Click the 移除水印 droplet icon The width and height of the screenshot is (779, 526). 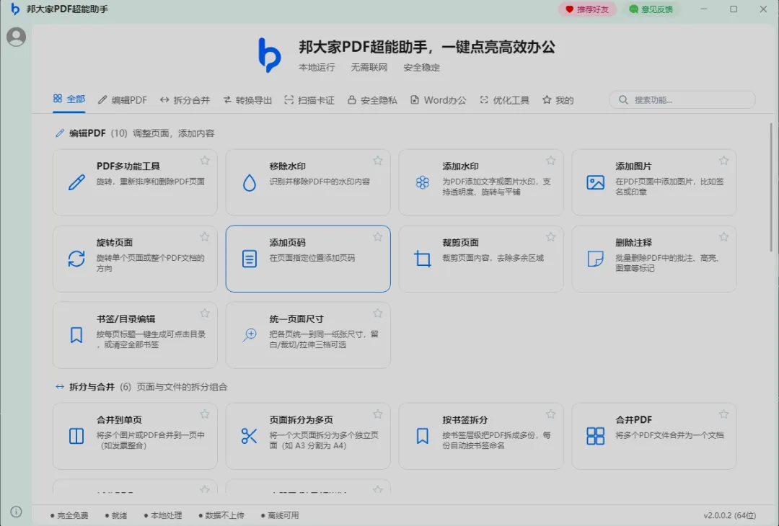(x=250, y=182)
